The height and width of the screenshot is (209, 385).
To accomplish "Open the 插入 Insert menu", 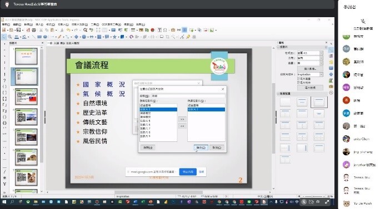I will tap(39, 24).
